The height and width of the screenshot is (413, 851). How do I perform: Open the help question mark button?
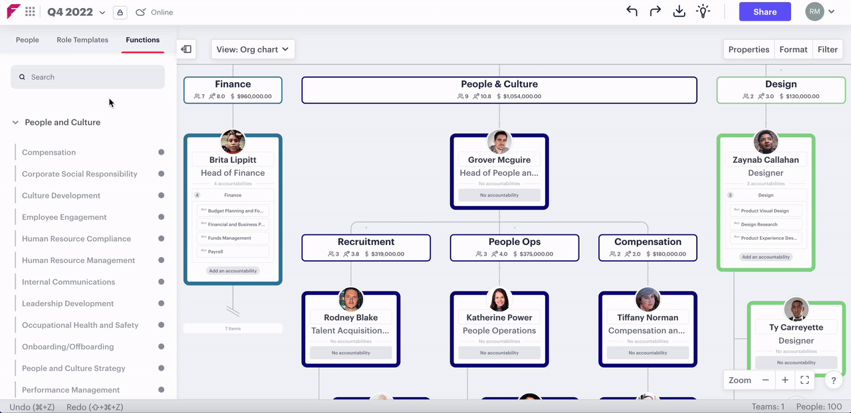point(834,381)
